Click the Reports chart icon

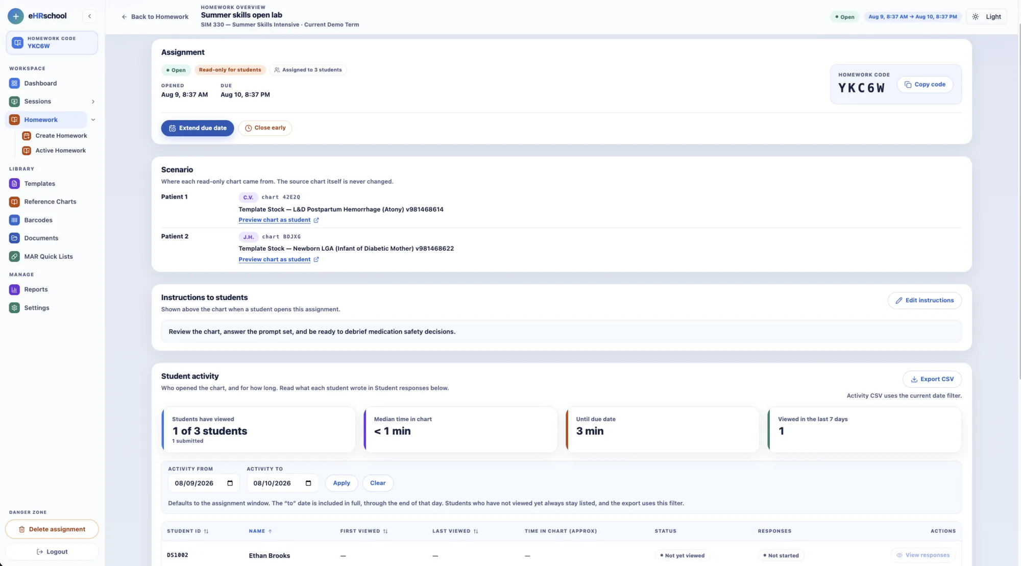pyautogui.click(x=14, y=289)
